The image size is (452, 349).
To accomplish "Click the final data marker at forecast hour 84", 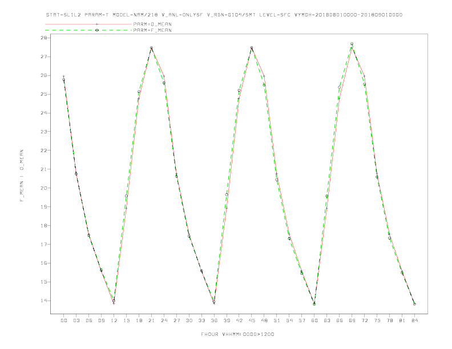I will click(x=414, y=304).
